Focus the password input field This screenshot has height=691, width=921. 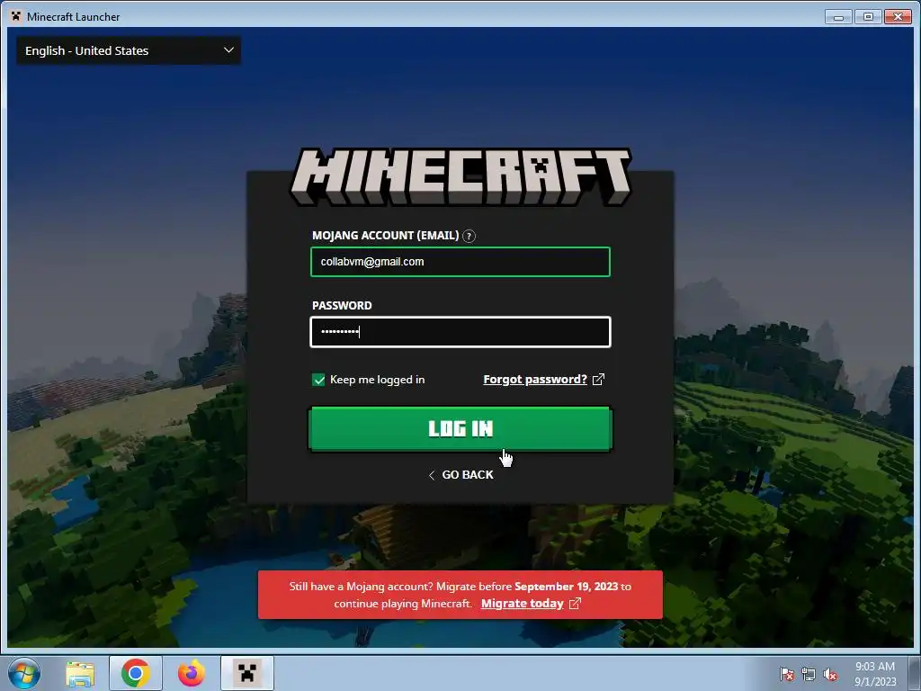[x=460, y=332]
